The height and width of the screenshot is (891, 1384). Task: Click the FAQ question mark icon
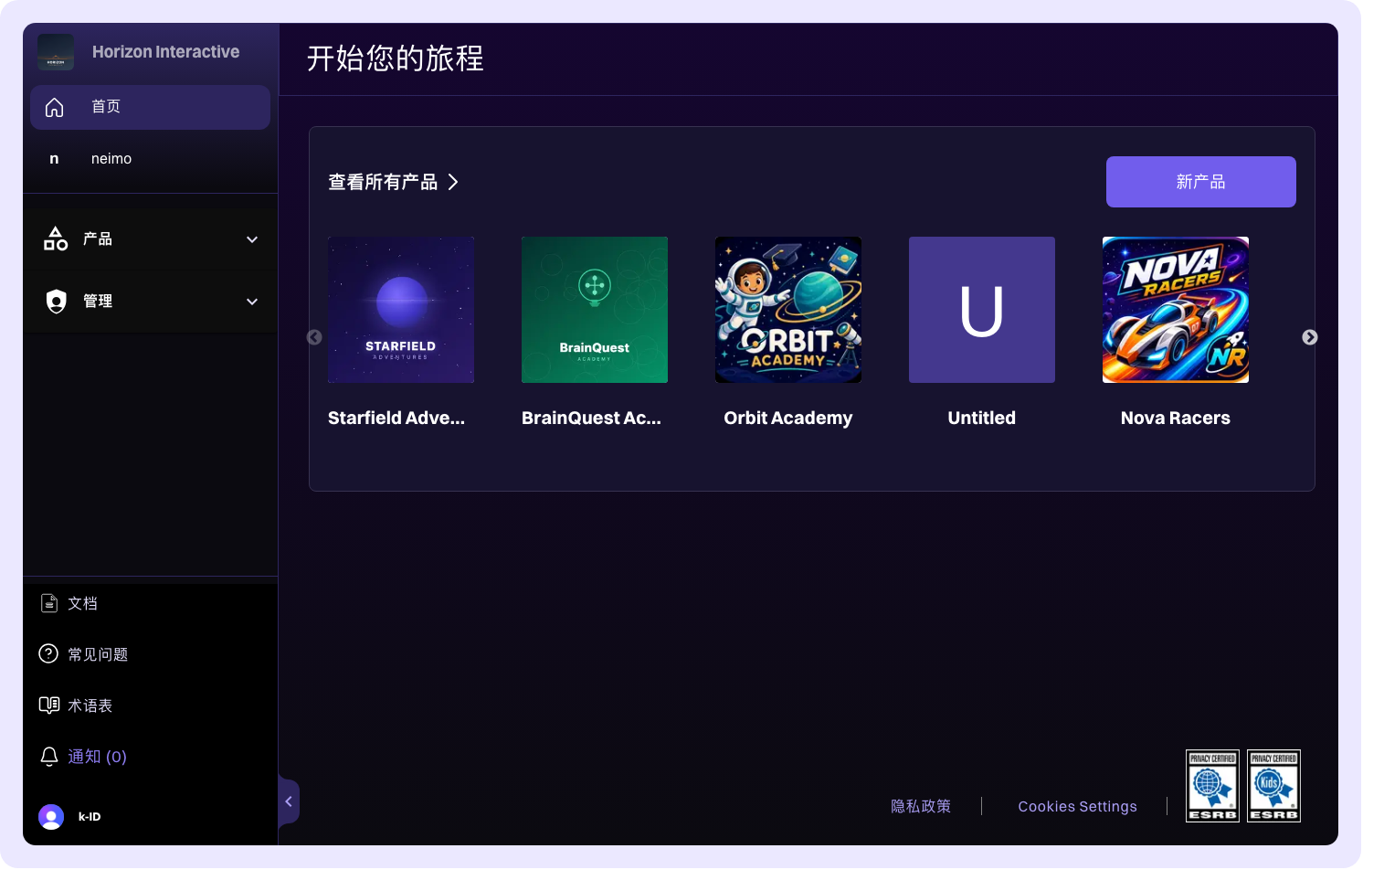coord(48,654)
